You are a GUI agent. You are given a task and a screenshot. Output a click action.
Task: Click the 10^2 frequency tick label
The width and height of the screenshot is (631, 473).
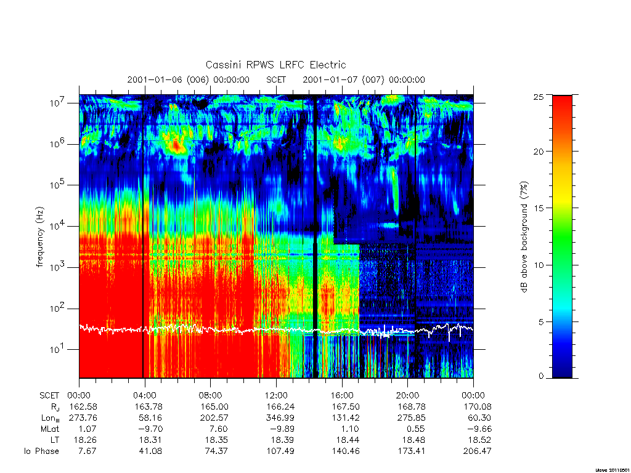pyautogui.click(x=57, y=309)
